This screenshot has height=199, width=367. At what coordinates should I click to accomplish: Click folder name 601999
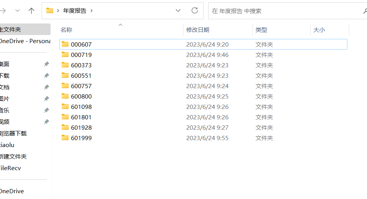(x=81, y=138)
